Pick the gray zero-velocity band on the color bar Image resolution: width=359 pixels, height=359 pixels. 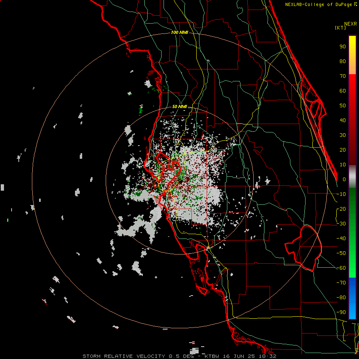[352, 177]
